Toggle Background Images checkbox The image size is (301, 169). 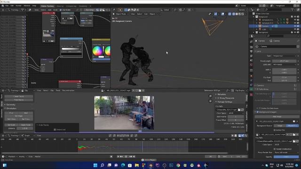(258, 112)
